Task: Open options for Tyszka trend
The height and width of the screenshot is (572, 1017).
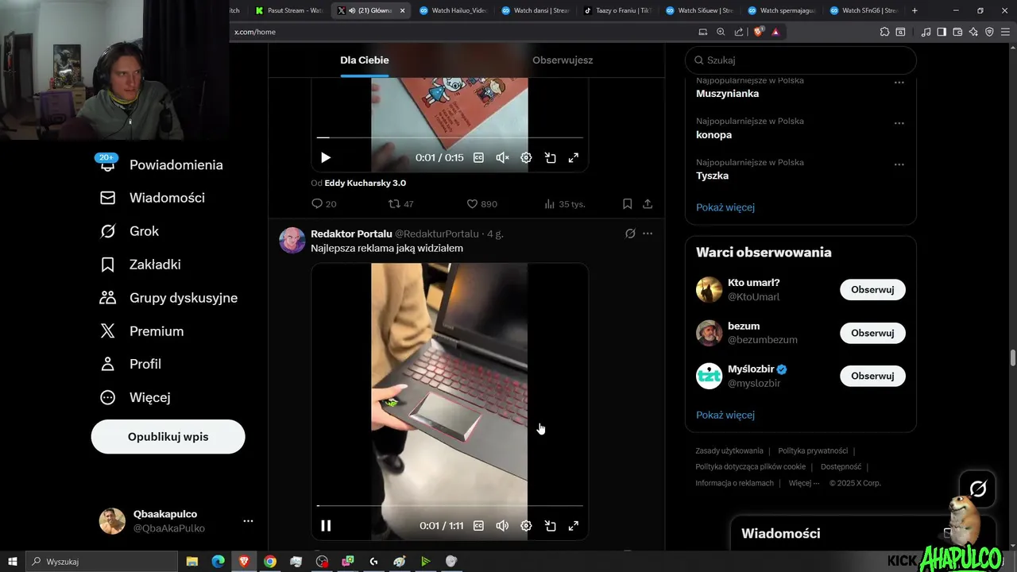Action: 899,164
